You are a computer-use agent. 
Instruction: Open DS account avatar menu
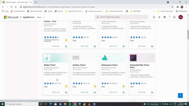[180, 17]
